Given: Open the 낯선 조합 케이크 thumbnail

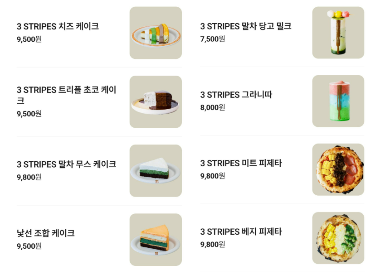Looking at the screenshot, I should pyautogui.click(x=156, y=240).
